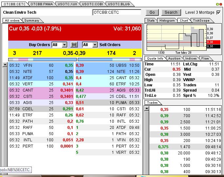Click the buy-side depth color bar
Image resolution: width=224 pixels, height=177 pixels.
pyautogui.click(x=42, y=60)
